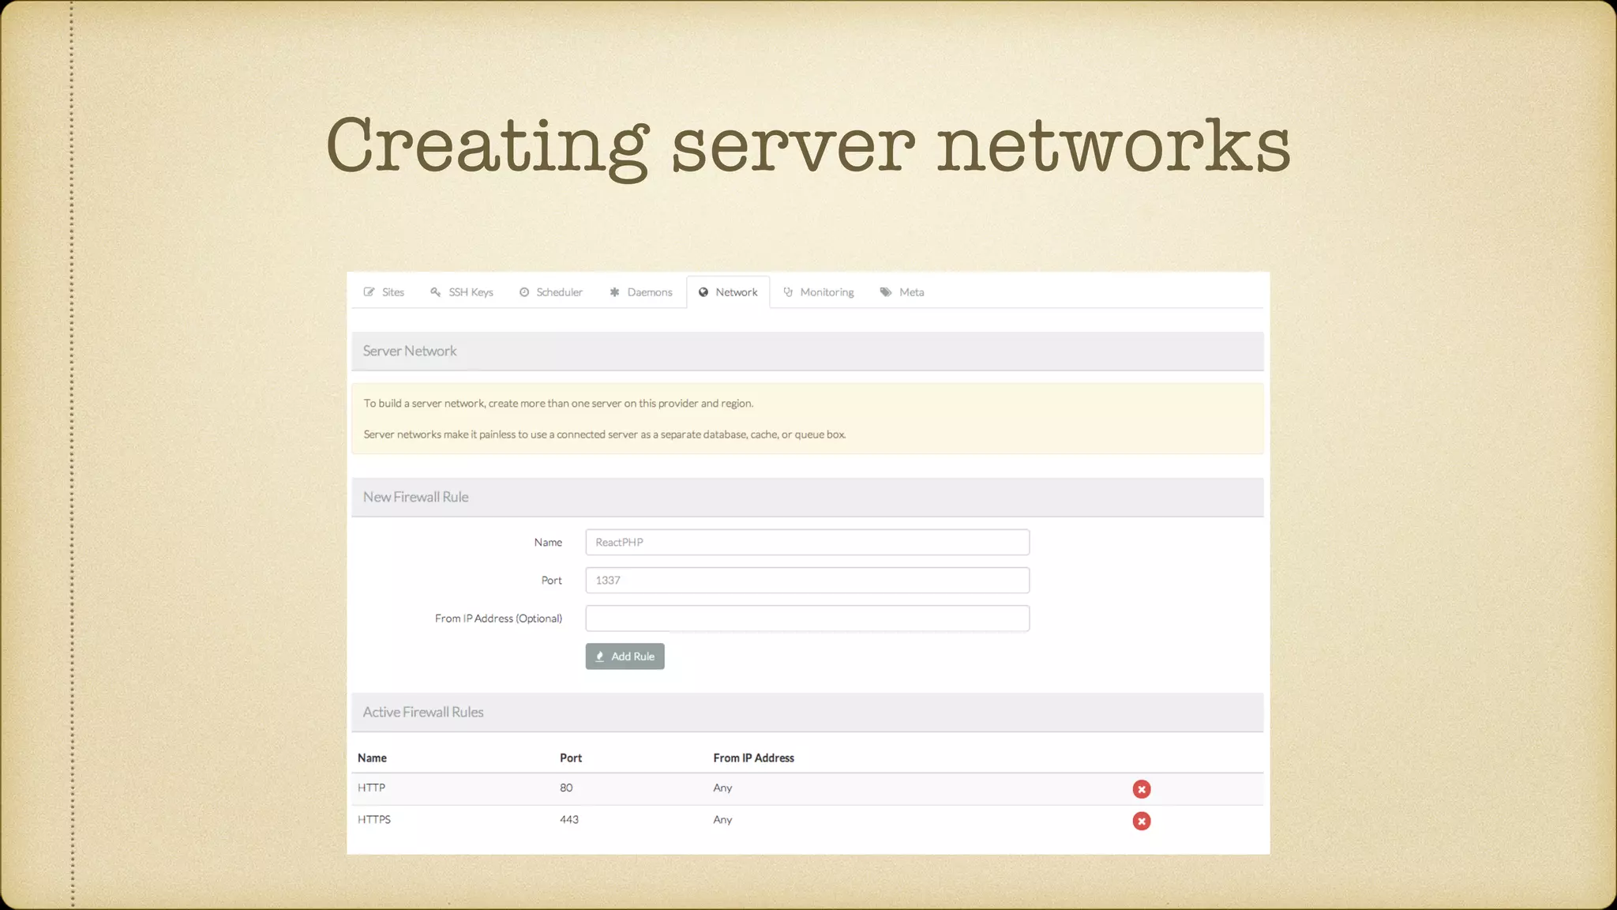
Task: Switch to the Monitoring tab
Action: click(x=819, y=292)
